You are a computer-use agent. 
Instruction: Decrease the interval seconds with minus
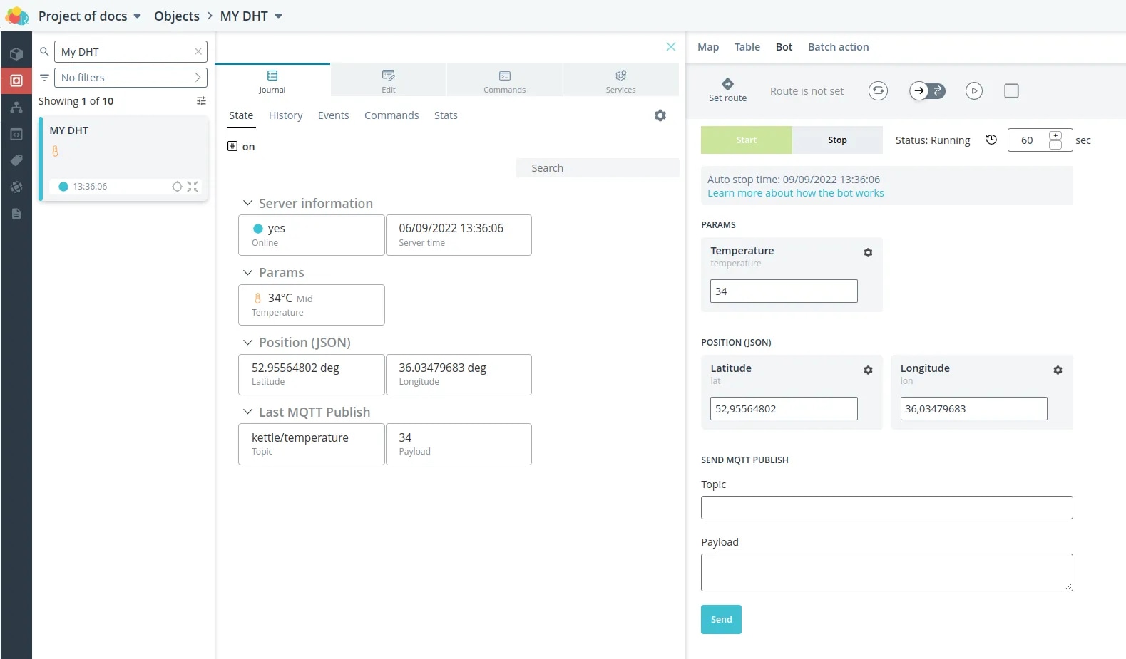(1055, 145)
